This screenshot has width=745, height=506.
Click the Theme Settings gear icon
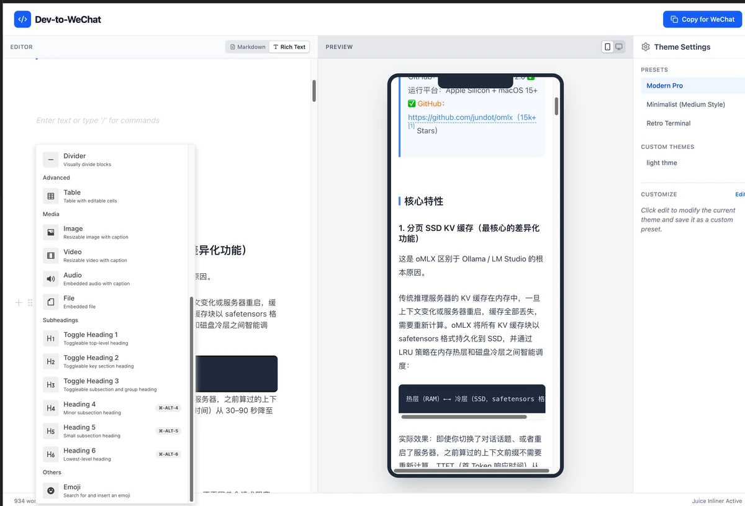646,47
